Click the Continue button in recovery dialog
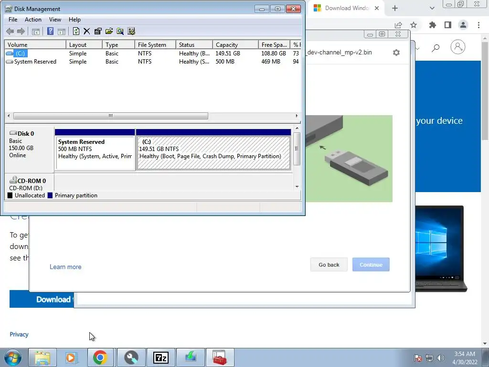This screenshot has height=367, width=489. (371, 265)
